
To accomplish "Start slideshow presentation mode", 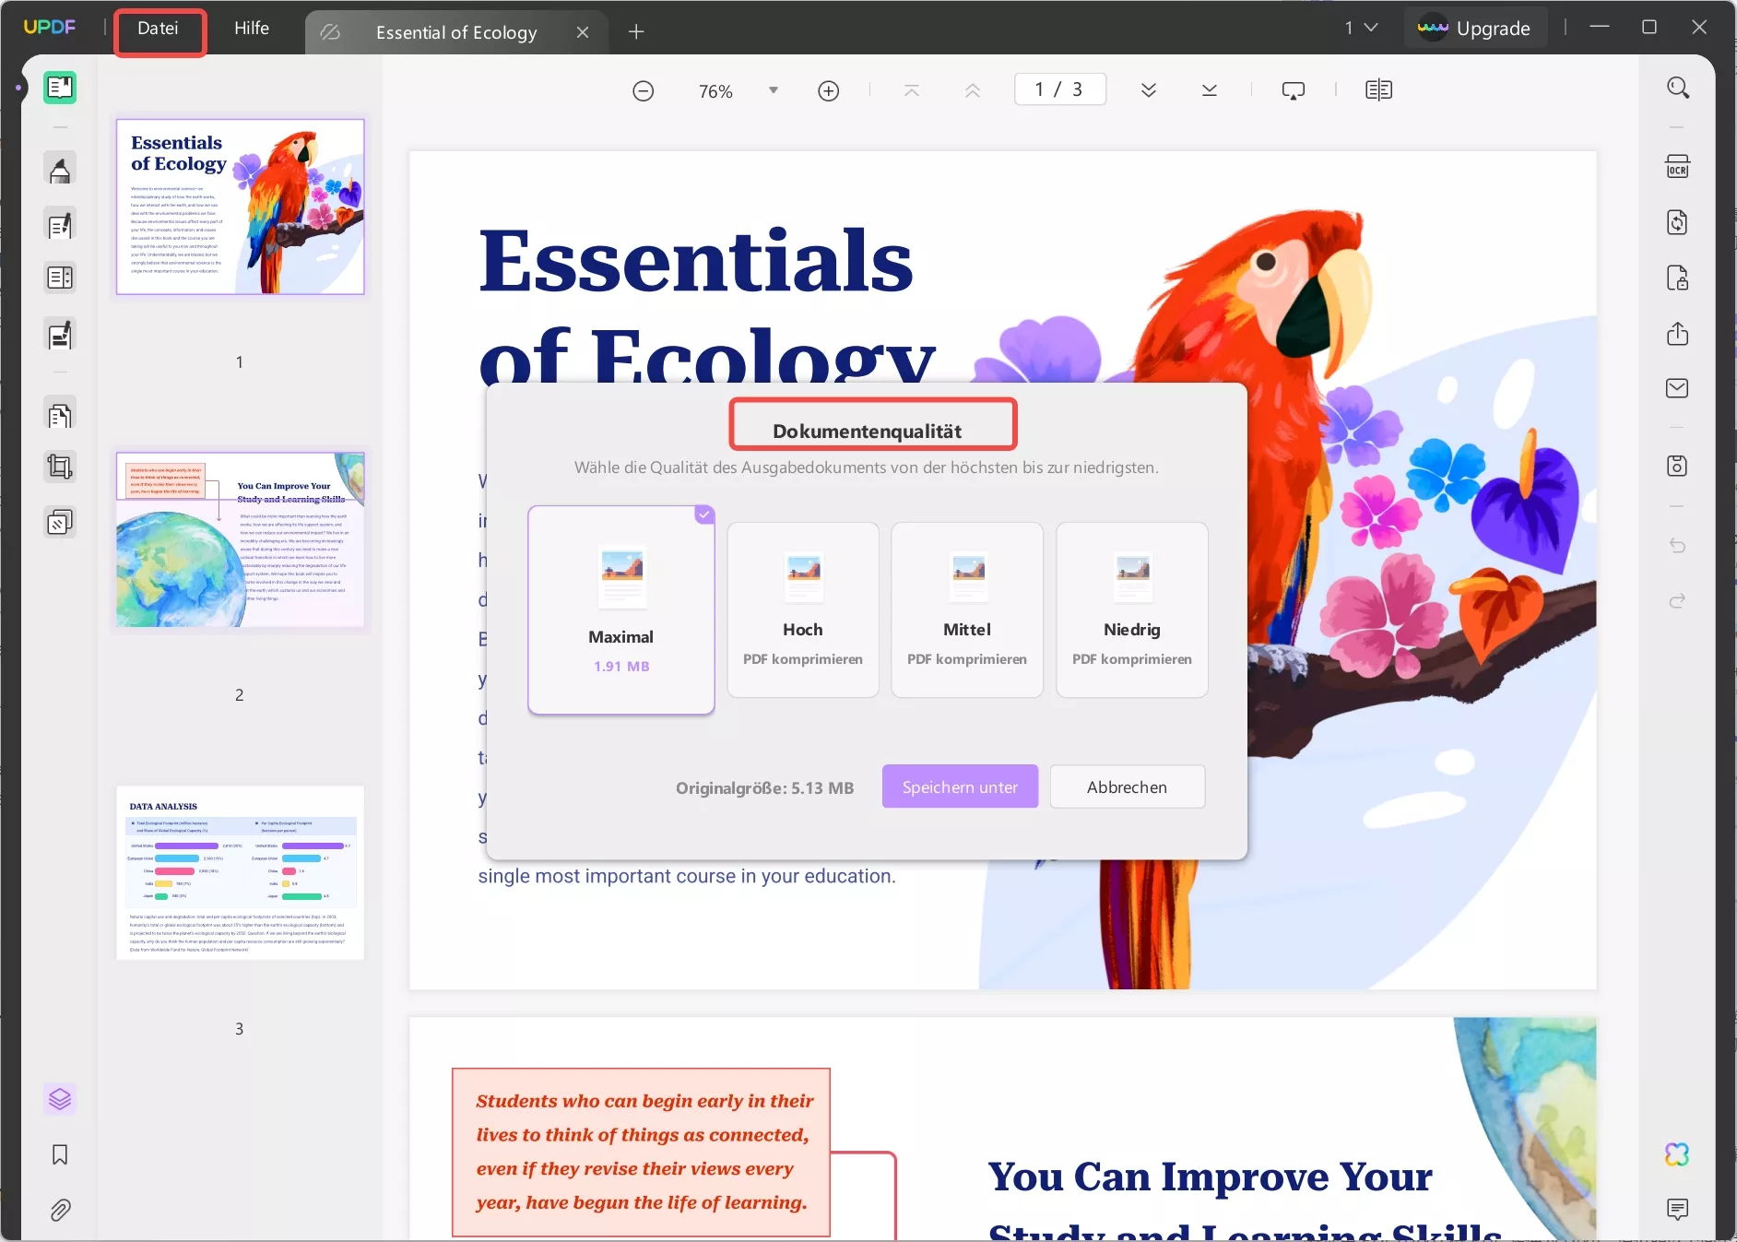I will tap(1294, 90).
